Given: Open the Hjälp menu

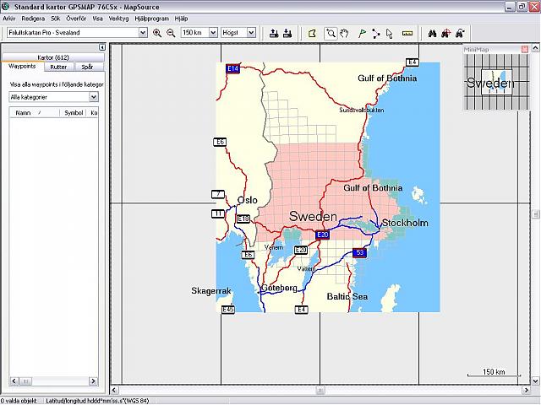Looking at the screenshot, I should pos(181,19).
